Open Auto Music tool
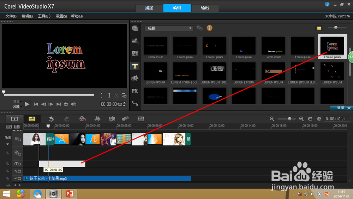The height and width of the screenshot is (199, 353). pos(112,119)
